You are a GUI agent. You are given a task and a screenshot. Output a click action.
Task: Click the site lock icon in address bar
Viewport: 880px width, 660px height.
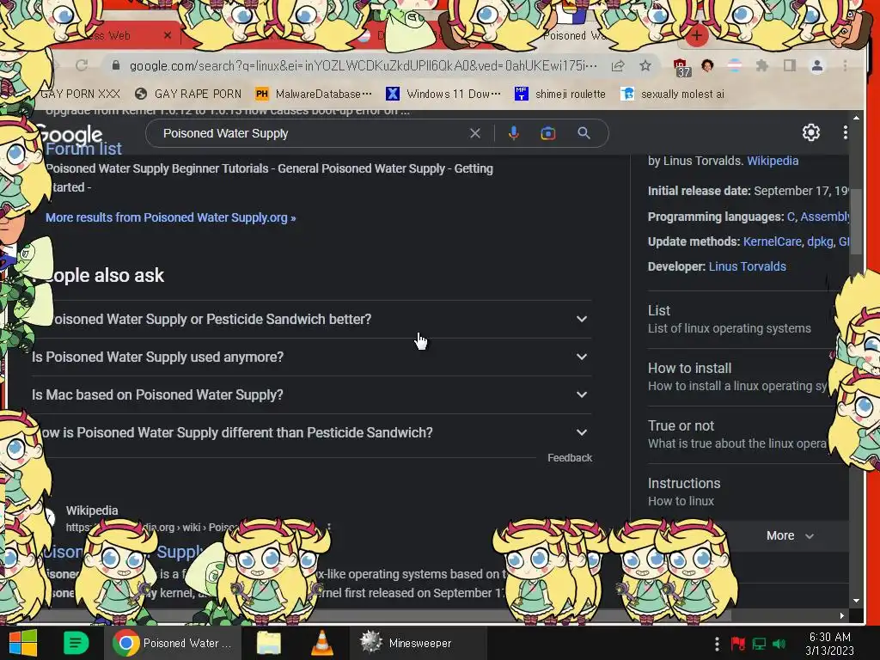point(116,65)
